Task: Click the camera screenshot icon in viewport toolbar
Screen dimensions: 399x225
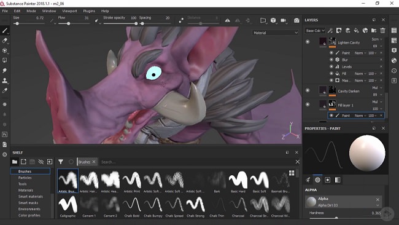Action: click(296, 20)
